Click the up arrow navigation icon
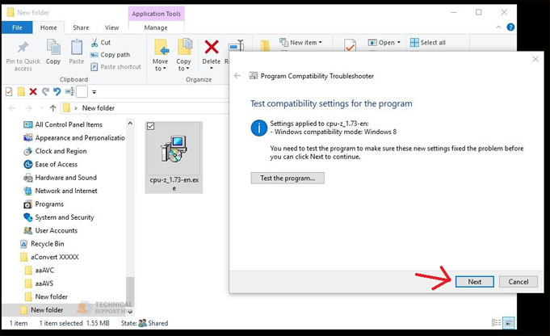 coord(52,107)
